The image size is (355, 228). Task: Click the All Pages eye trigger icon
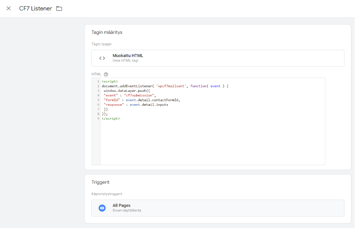tap(102, 208)
